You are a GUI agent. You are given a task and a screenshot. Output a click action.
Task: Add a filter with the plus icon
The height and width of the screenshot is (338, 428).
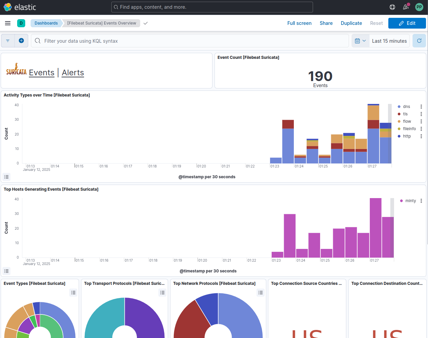[21, 41]
